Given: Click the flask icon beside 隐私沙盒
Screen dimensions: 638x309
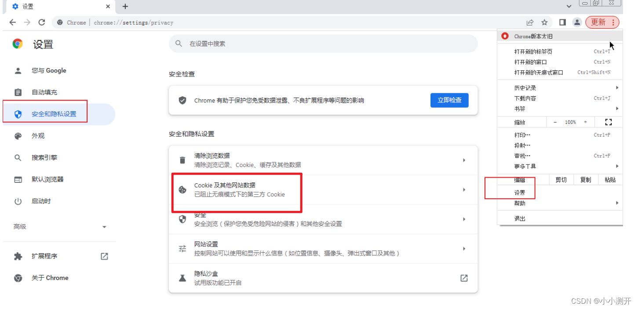Looking at the screenshot, I should tap(182, 278).
